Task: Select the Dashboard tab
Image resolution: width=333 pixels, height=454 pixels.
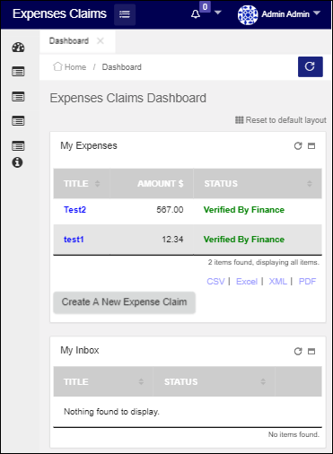Action: (x=69, y=40)
